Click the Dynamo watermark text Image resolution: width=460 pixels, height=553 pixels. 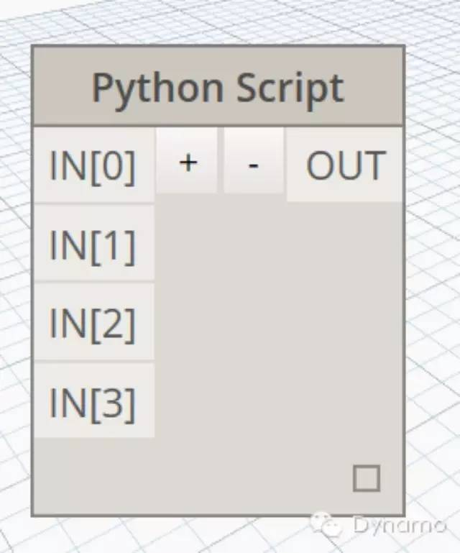tap(399, 525)
